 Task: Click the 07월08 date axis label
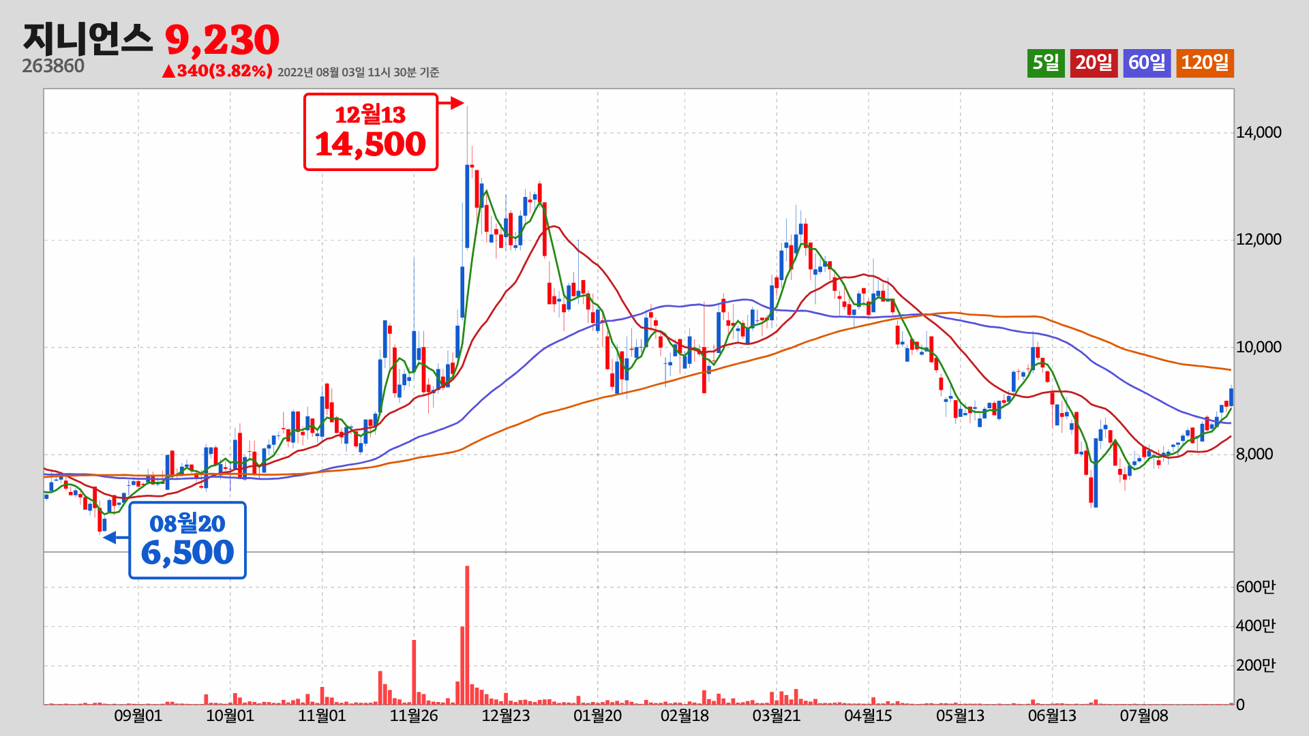1144,716
